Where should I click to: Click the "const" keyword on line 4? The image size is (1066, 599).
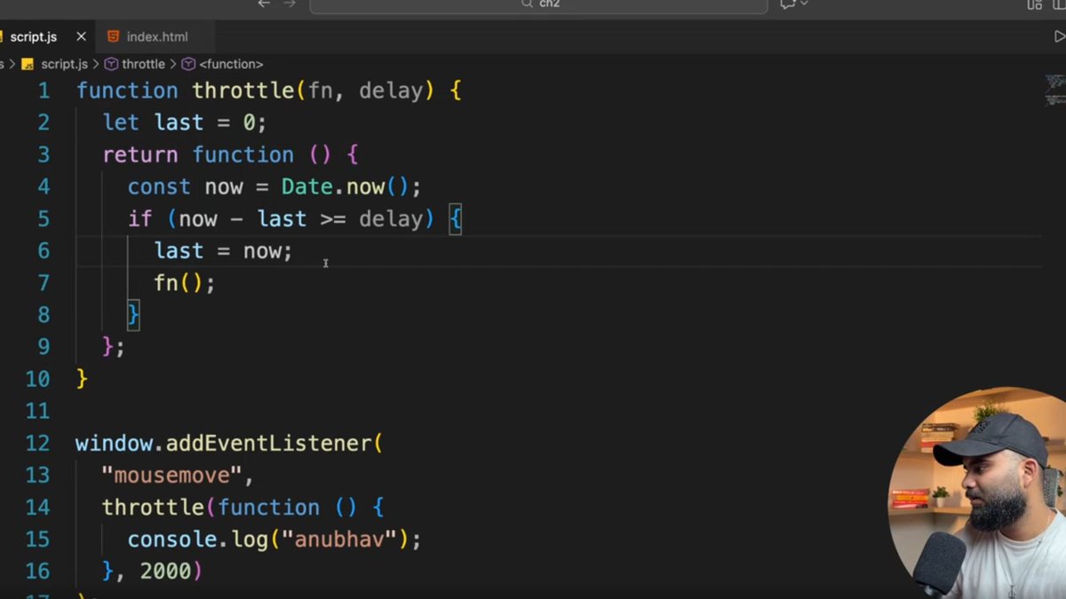[159, 186]
